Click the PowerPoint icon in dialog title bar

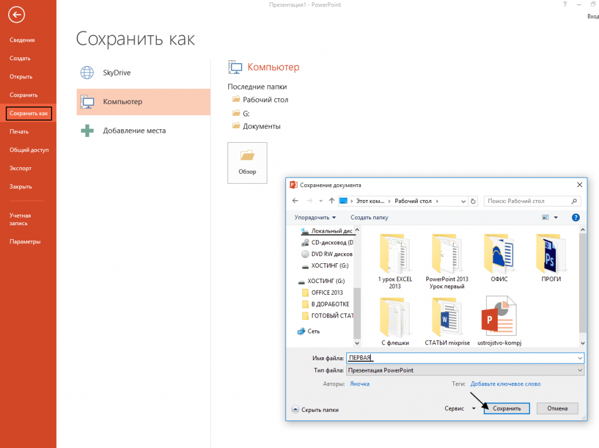click(294, 185)
